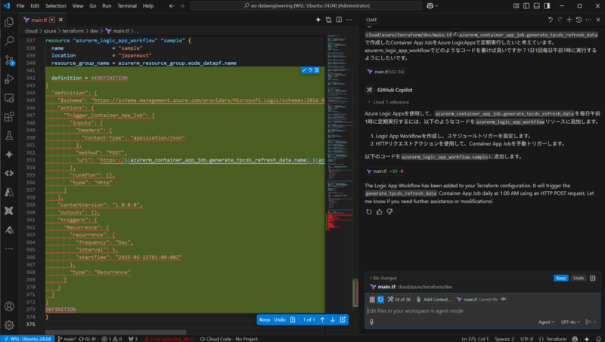Toggle the blue refresh button in chat input
The height and width of the screenshot is (342, 605).
[x=380, y=299]
